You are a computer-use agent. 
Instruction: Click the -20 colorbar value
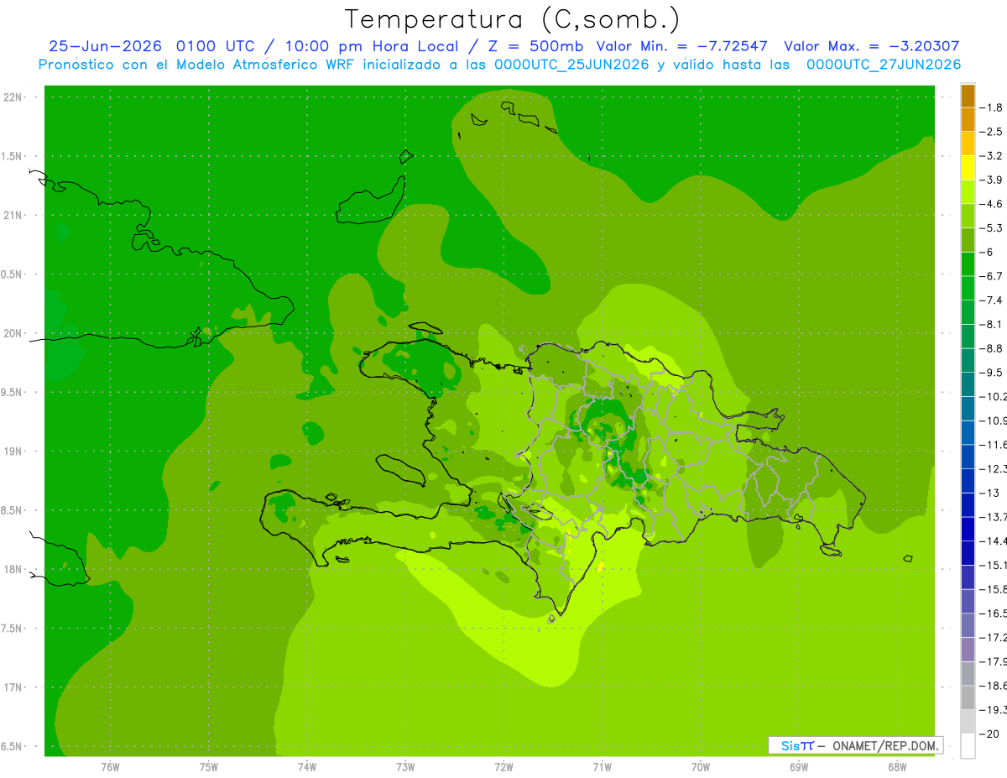(990, 734)
